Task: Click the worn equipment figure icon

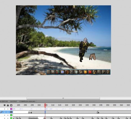Action: pyautogui.click(x=72, y=72)
